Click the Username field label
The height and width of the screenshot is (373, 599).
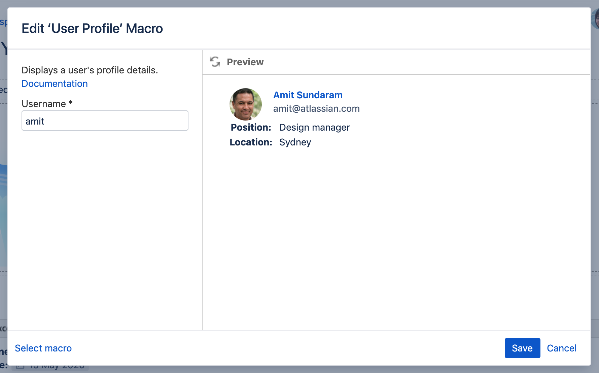pyautogui.click(x=44, y=104)
